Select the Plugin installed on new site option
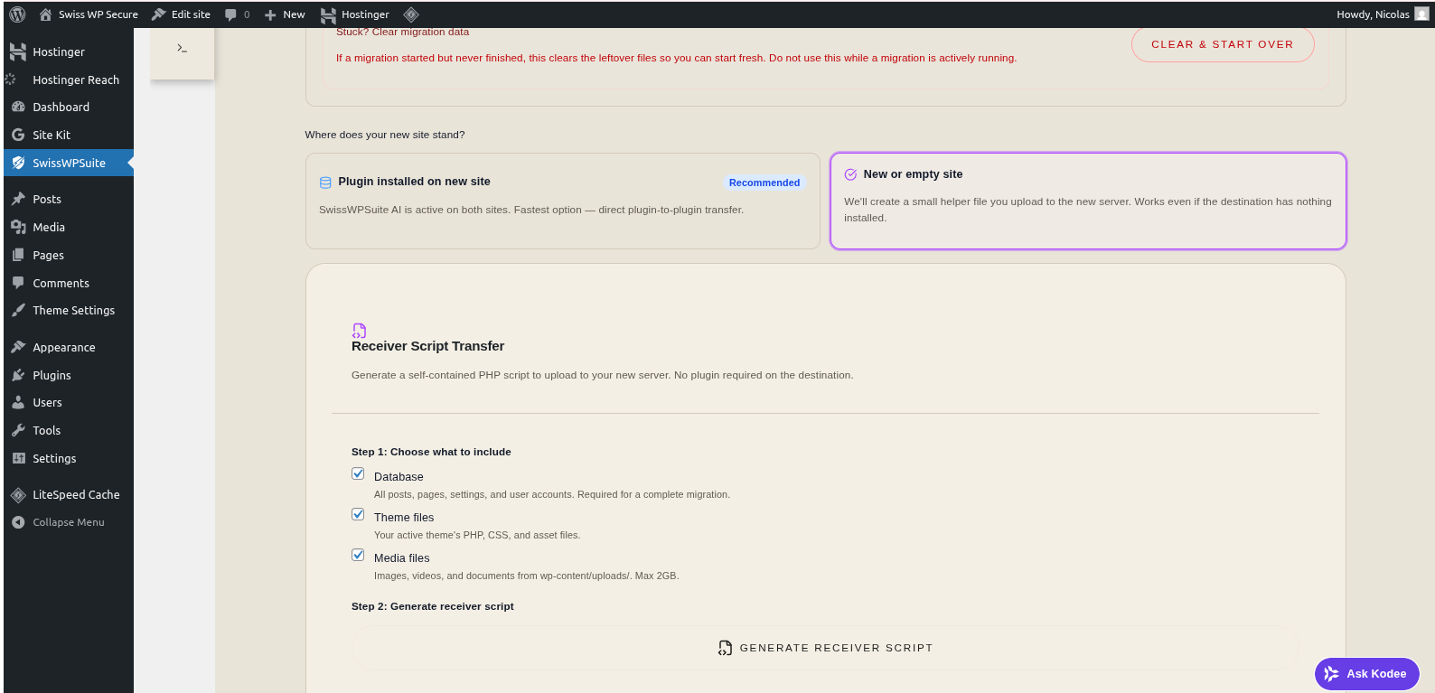 (562, 201)
